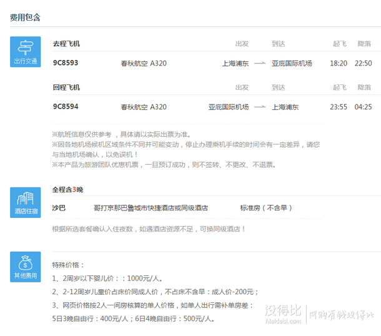Click flight number 9C8593
Screen dimensions: 381x336
click(x=66, y=63)
